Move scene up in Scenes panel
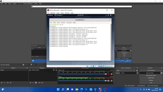Screen dimensions: 163x92 (x=8, y=83)
